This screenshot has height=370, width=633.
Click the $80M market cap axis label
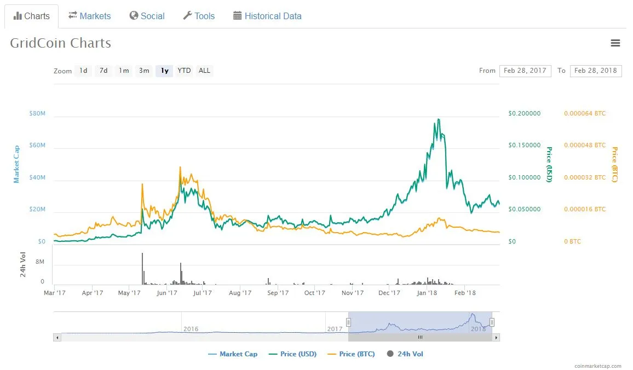37,113
